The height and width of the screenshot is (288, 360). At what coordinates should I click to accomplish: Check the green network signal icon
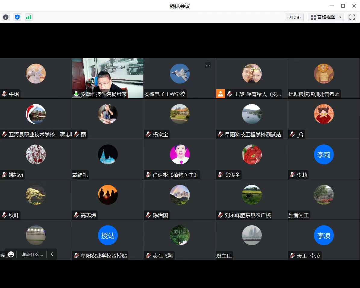click(x=29, y=17)
